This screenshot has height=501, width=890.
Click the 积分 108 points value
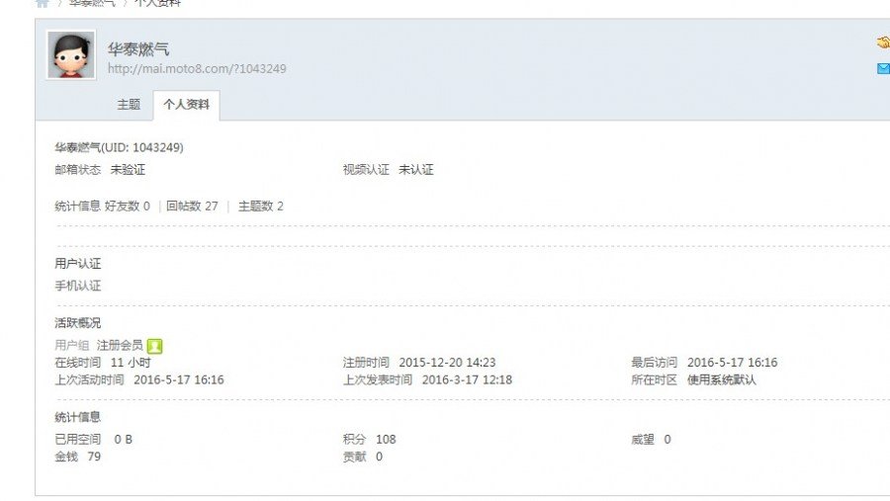pyautogui.click(x=385, y=439)
